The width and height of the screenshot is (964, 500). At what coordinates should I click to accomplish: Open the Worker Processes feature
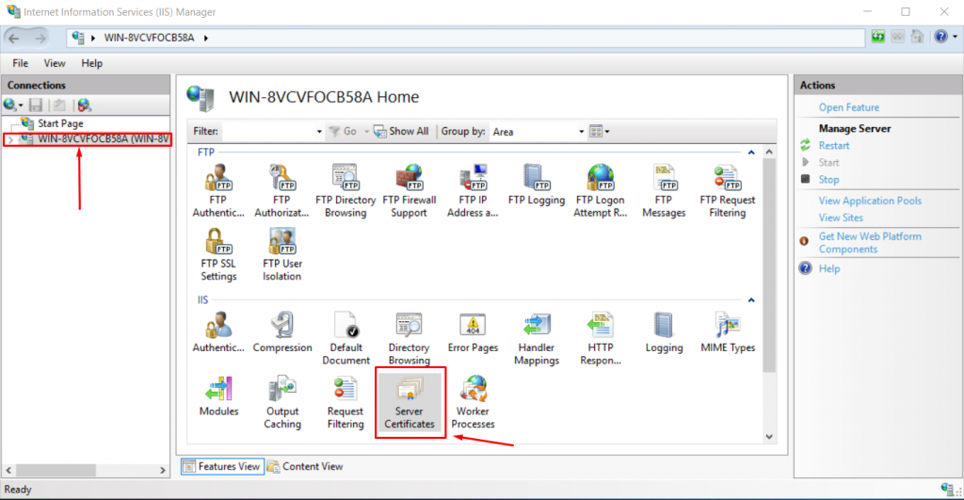tap(473, 402)
